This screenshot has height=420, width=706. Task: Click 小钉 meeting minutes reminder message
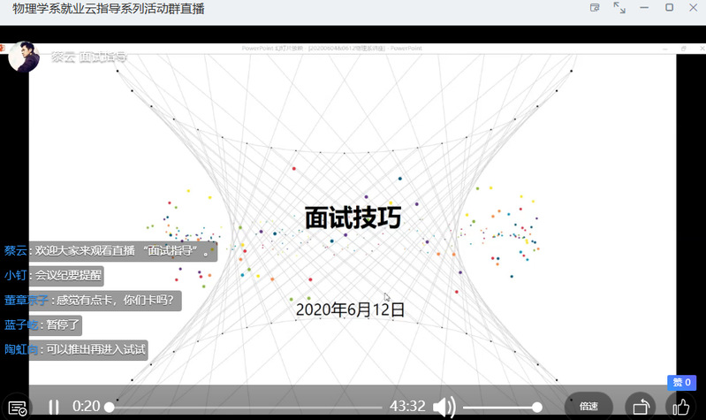coord(68,275)
